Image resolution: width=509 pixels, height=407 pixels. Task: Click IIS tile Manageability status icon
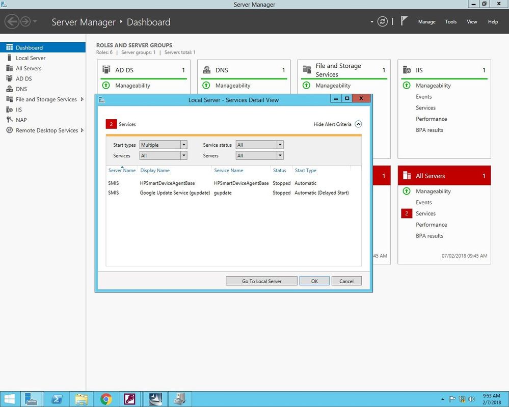pos(407,86)
